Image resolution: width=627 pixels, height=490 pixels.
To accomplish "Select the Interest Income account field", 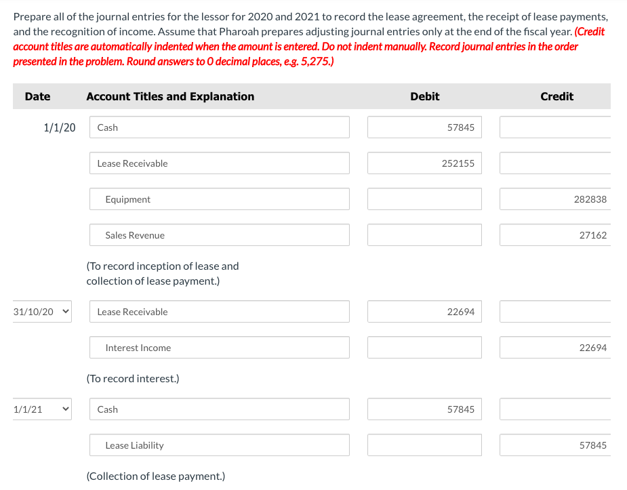I will pyautogui.click(x=219, y=347).
